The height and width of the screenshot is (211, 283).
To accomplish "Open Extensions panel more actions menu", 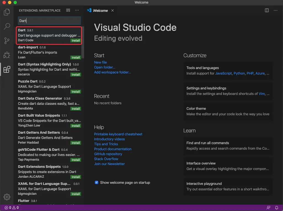I will [x=77, y=10].
